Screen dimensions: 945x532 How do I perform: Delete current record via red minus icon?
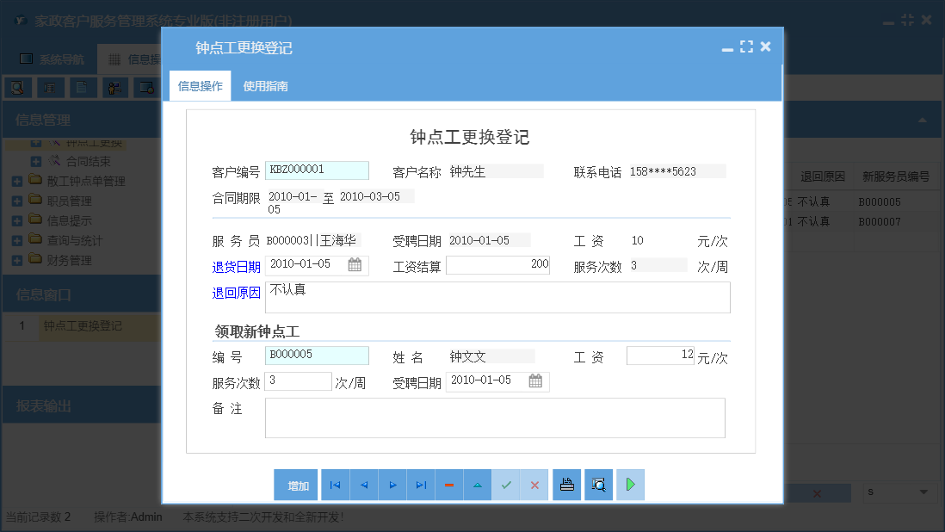(448, 485)
